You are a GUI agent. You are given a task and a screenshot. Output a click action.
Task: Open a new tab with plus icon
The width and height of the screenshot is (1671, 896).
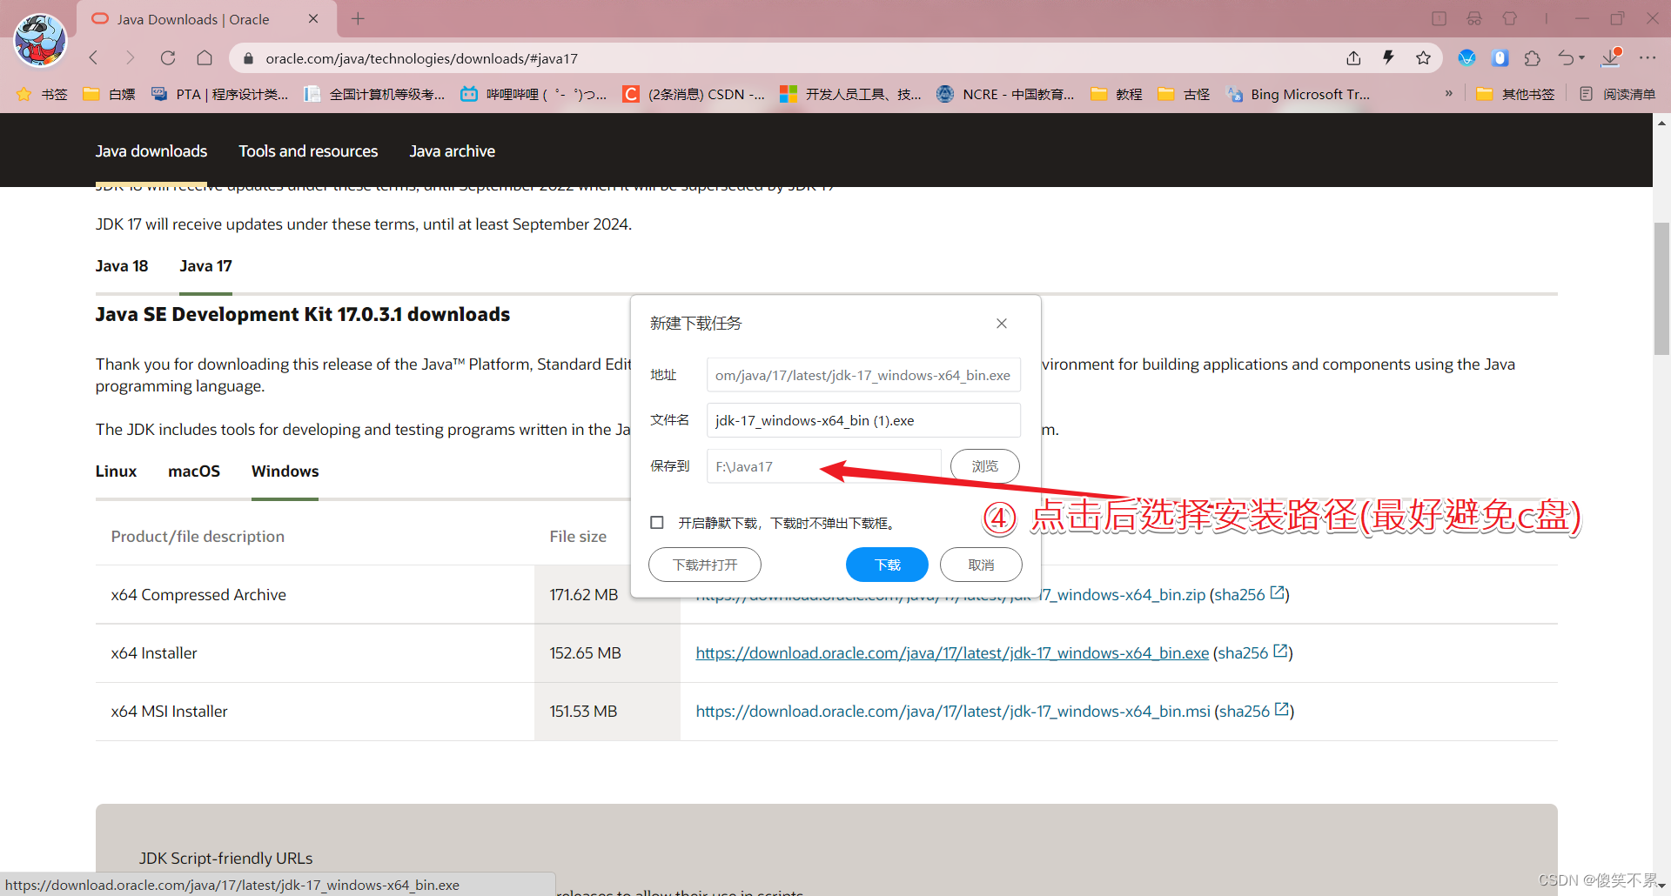coord(358,19)
